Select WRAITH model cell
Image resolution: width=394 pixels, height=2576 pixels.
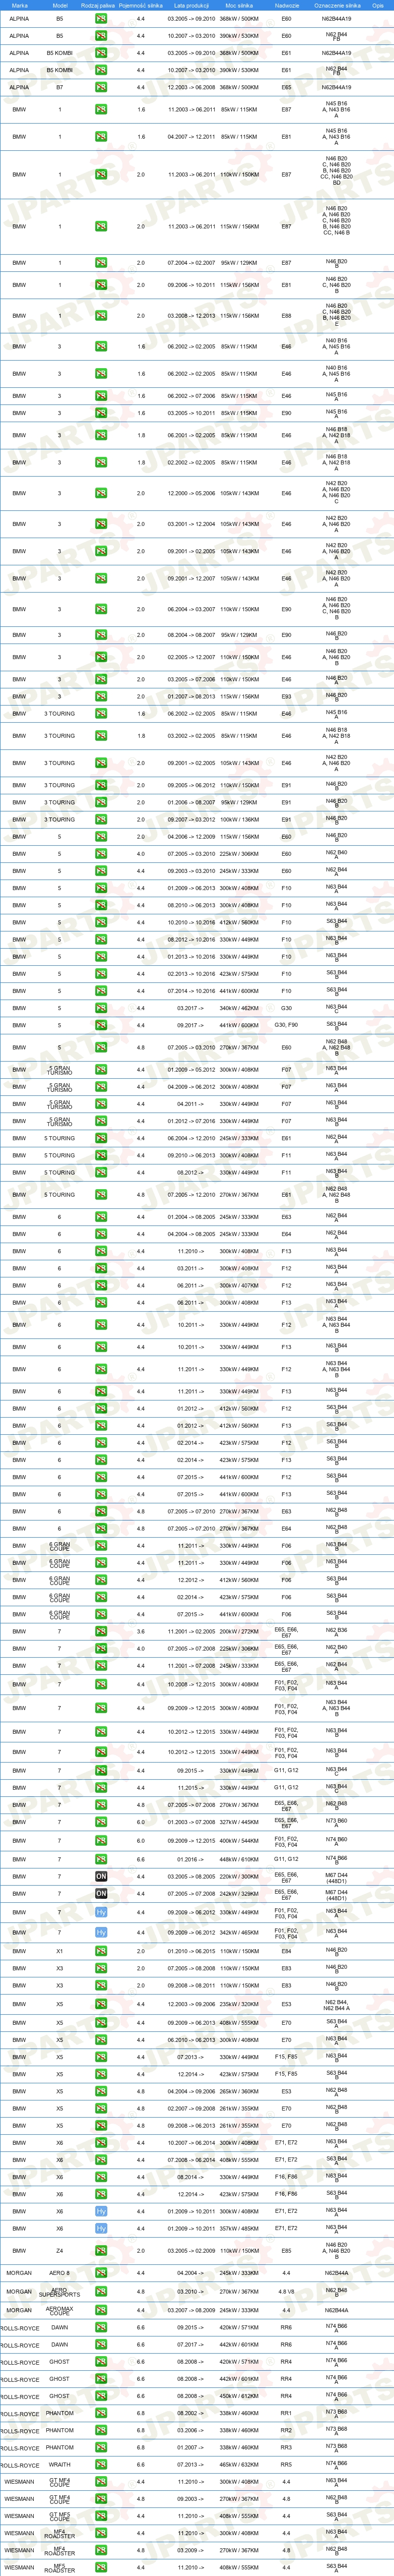[x=59, y=2464]
